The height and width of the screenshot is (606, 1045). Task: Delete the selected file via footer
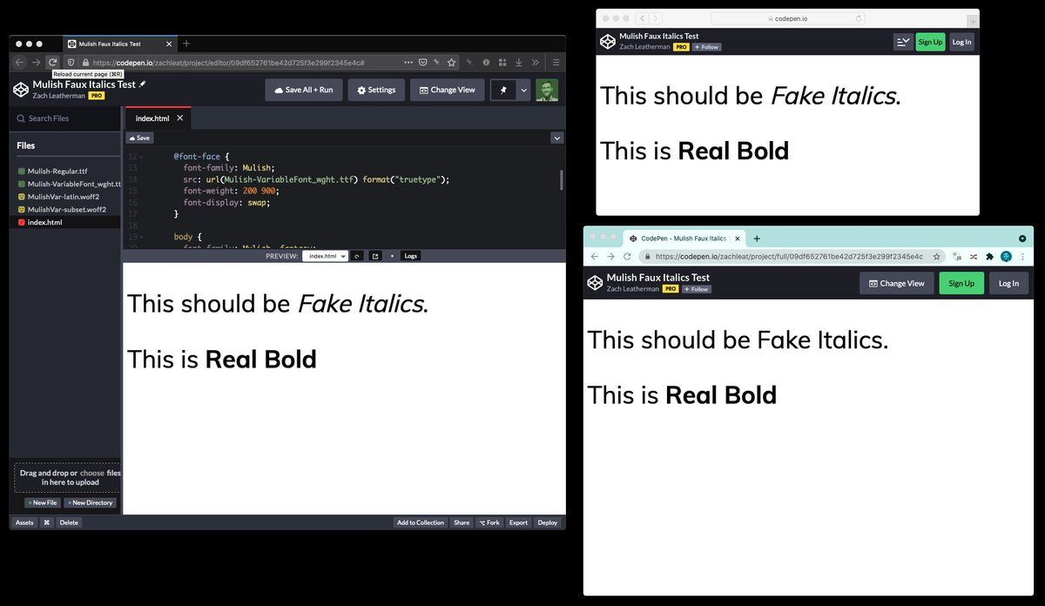click(69, 522)
